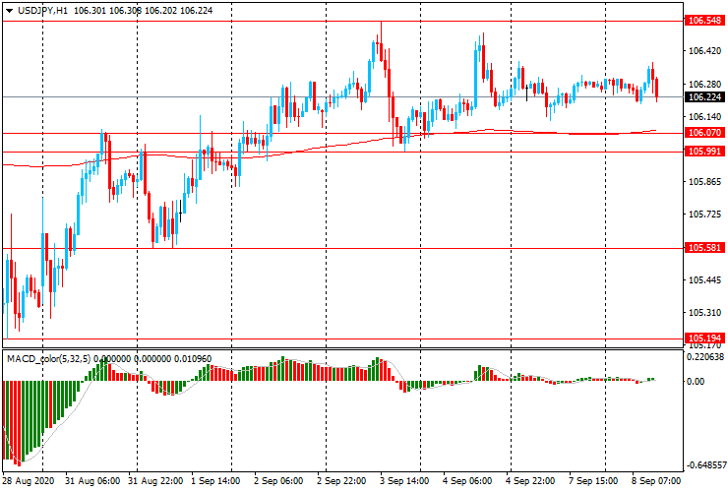Click the 105.310 price scale value
The width and height of the screenshot is (728, 492).
coord(704,312)
